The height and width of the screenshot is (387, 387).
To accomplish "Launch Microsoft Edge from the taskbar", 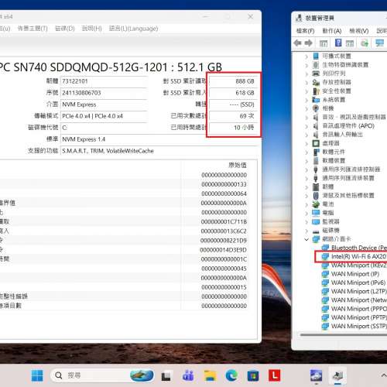I will click(x=231, y=375).
